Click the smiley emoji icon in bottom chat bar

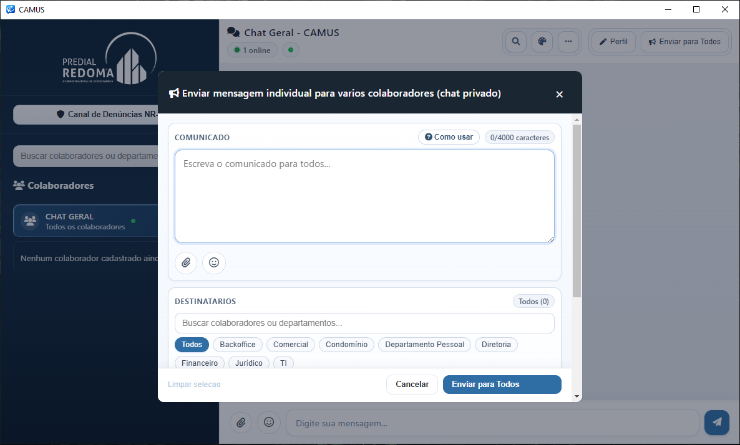(x=268, y=422)
